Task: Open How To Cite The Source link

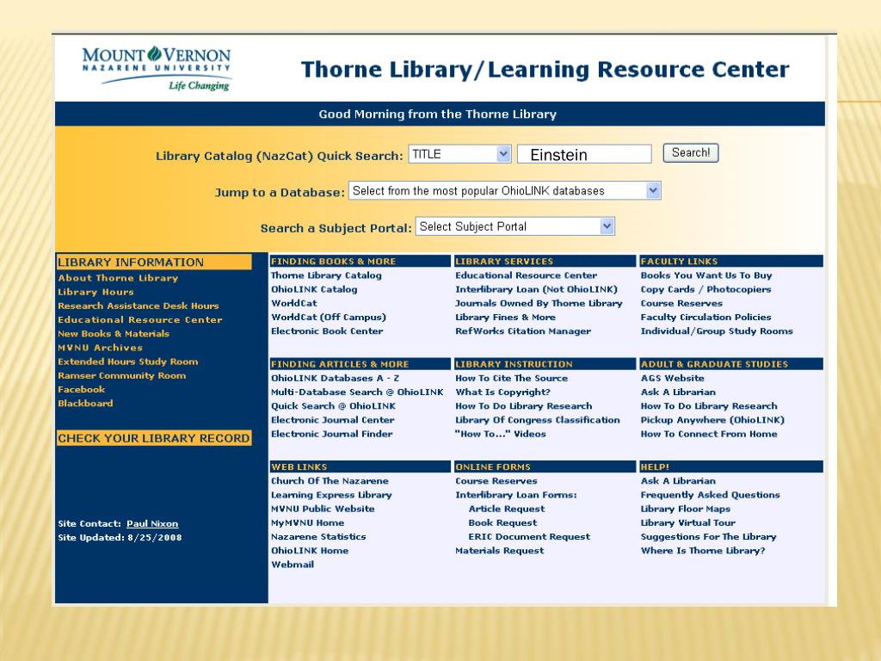Action: (511, 379)
